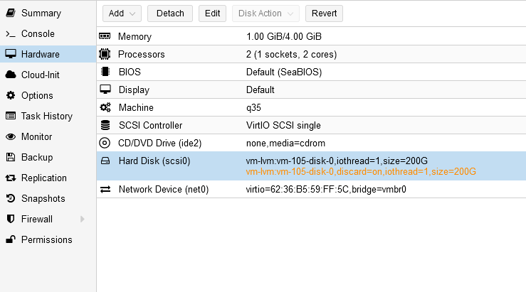Click the Cloud-Init cloud icon
The height and width of the screenshot is (292, 526).
coord(10,75)
